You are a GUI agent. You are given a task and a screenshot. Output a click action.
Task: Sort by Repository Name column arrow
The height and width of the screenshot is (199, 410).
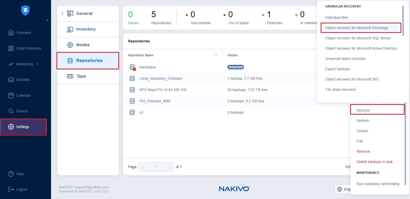[216, 55]
